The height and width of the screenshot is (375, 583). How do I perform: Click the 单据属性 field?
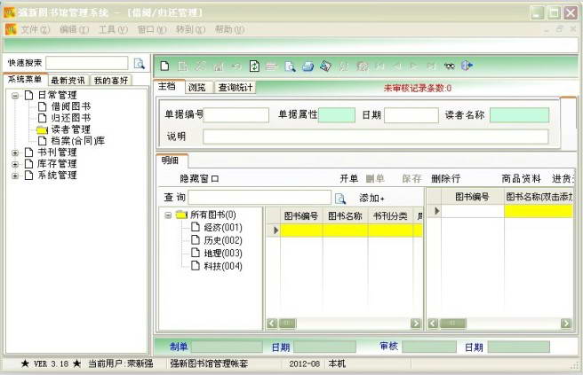[x=337, y=115]
